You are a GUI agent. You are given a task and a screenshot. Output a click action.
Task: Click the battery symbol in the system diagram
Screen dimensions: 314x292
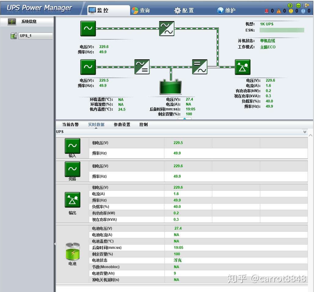[x=170, y=88]
